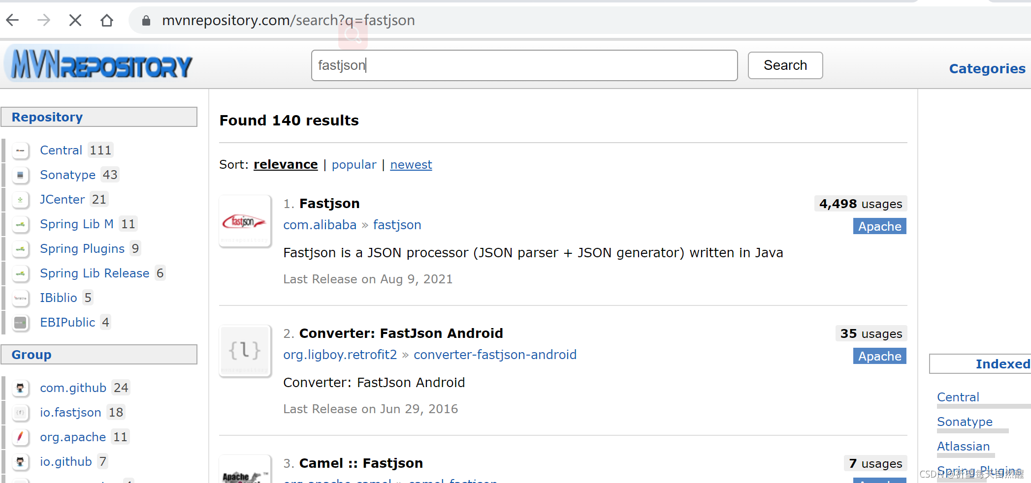Open the Fastjson logo thumbnail
This screenshot has height=483, width=1031.
(x=245, y=221)
